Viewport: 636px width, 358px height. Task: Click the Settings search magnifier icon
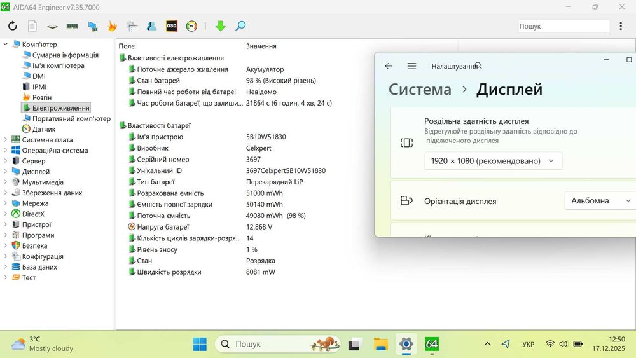point(479,65)
